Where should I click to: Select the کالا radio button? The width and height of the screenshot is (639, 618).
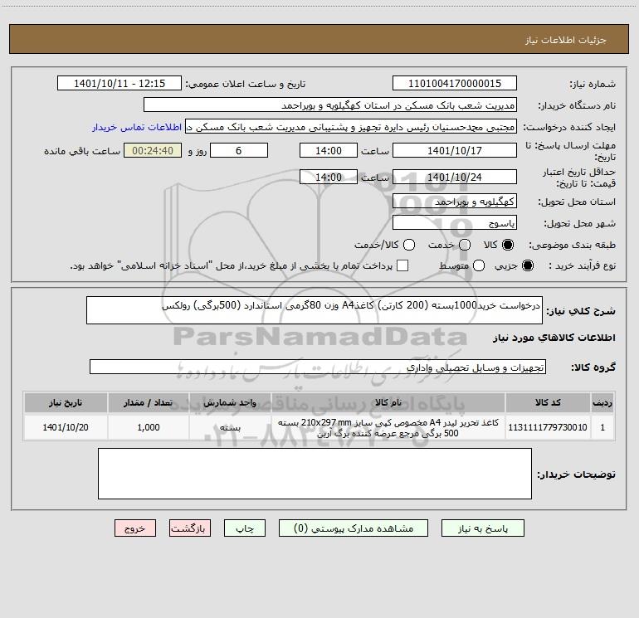click(x=508, y=245)
